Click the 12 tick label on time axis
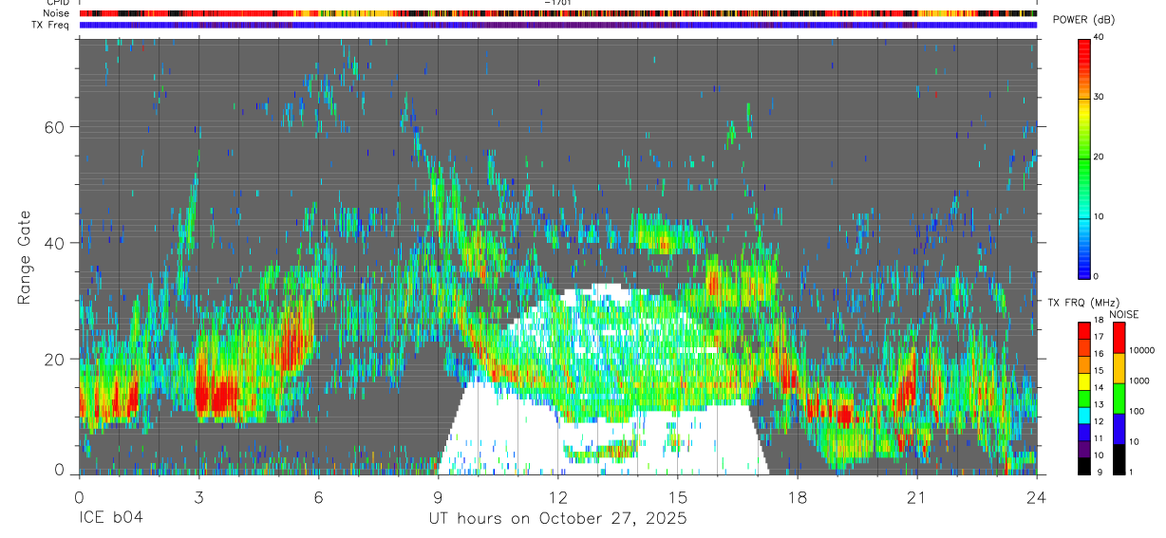 click(557, 497)
